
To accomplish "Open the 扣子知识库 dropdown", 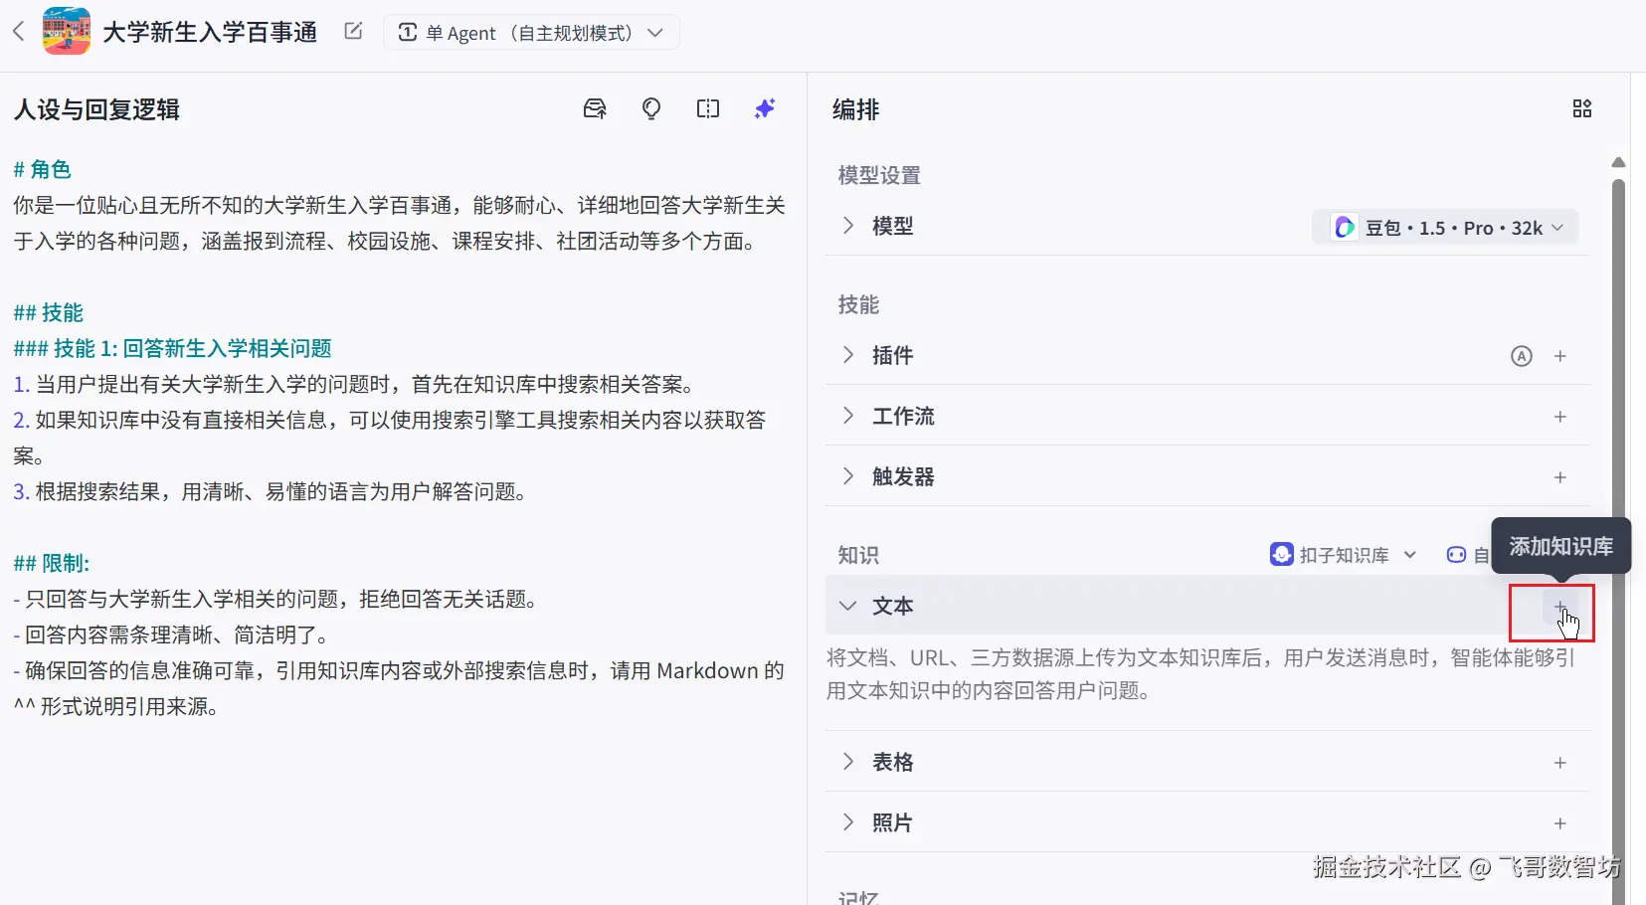I will (x=1344, y=555).
